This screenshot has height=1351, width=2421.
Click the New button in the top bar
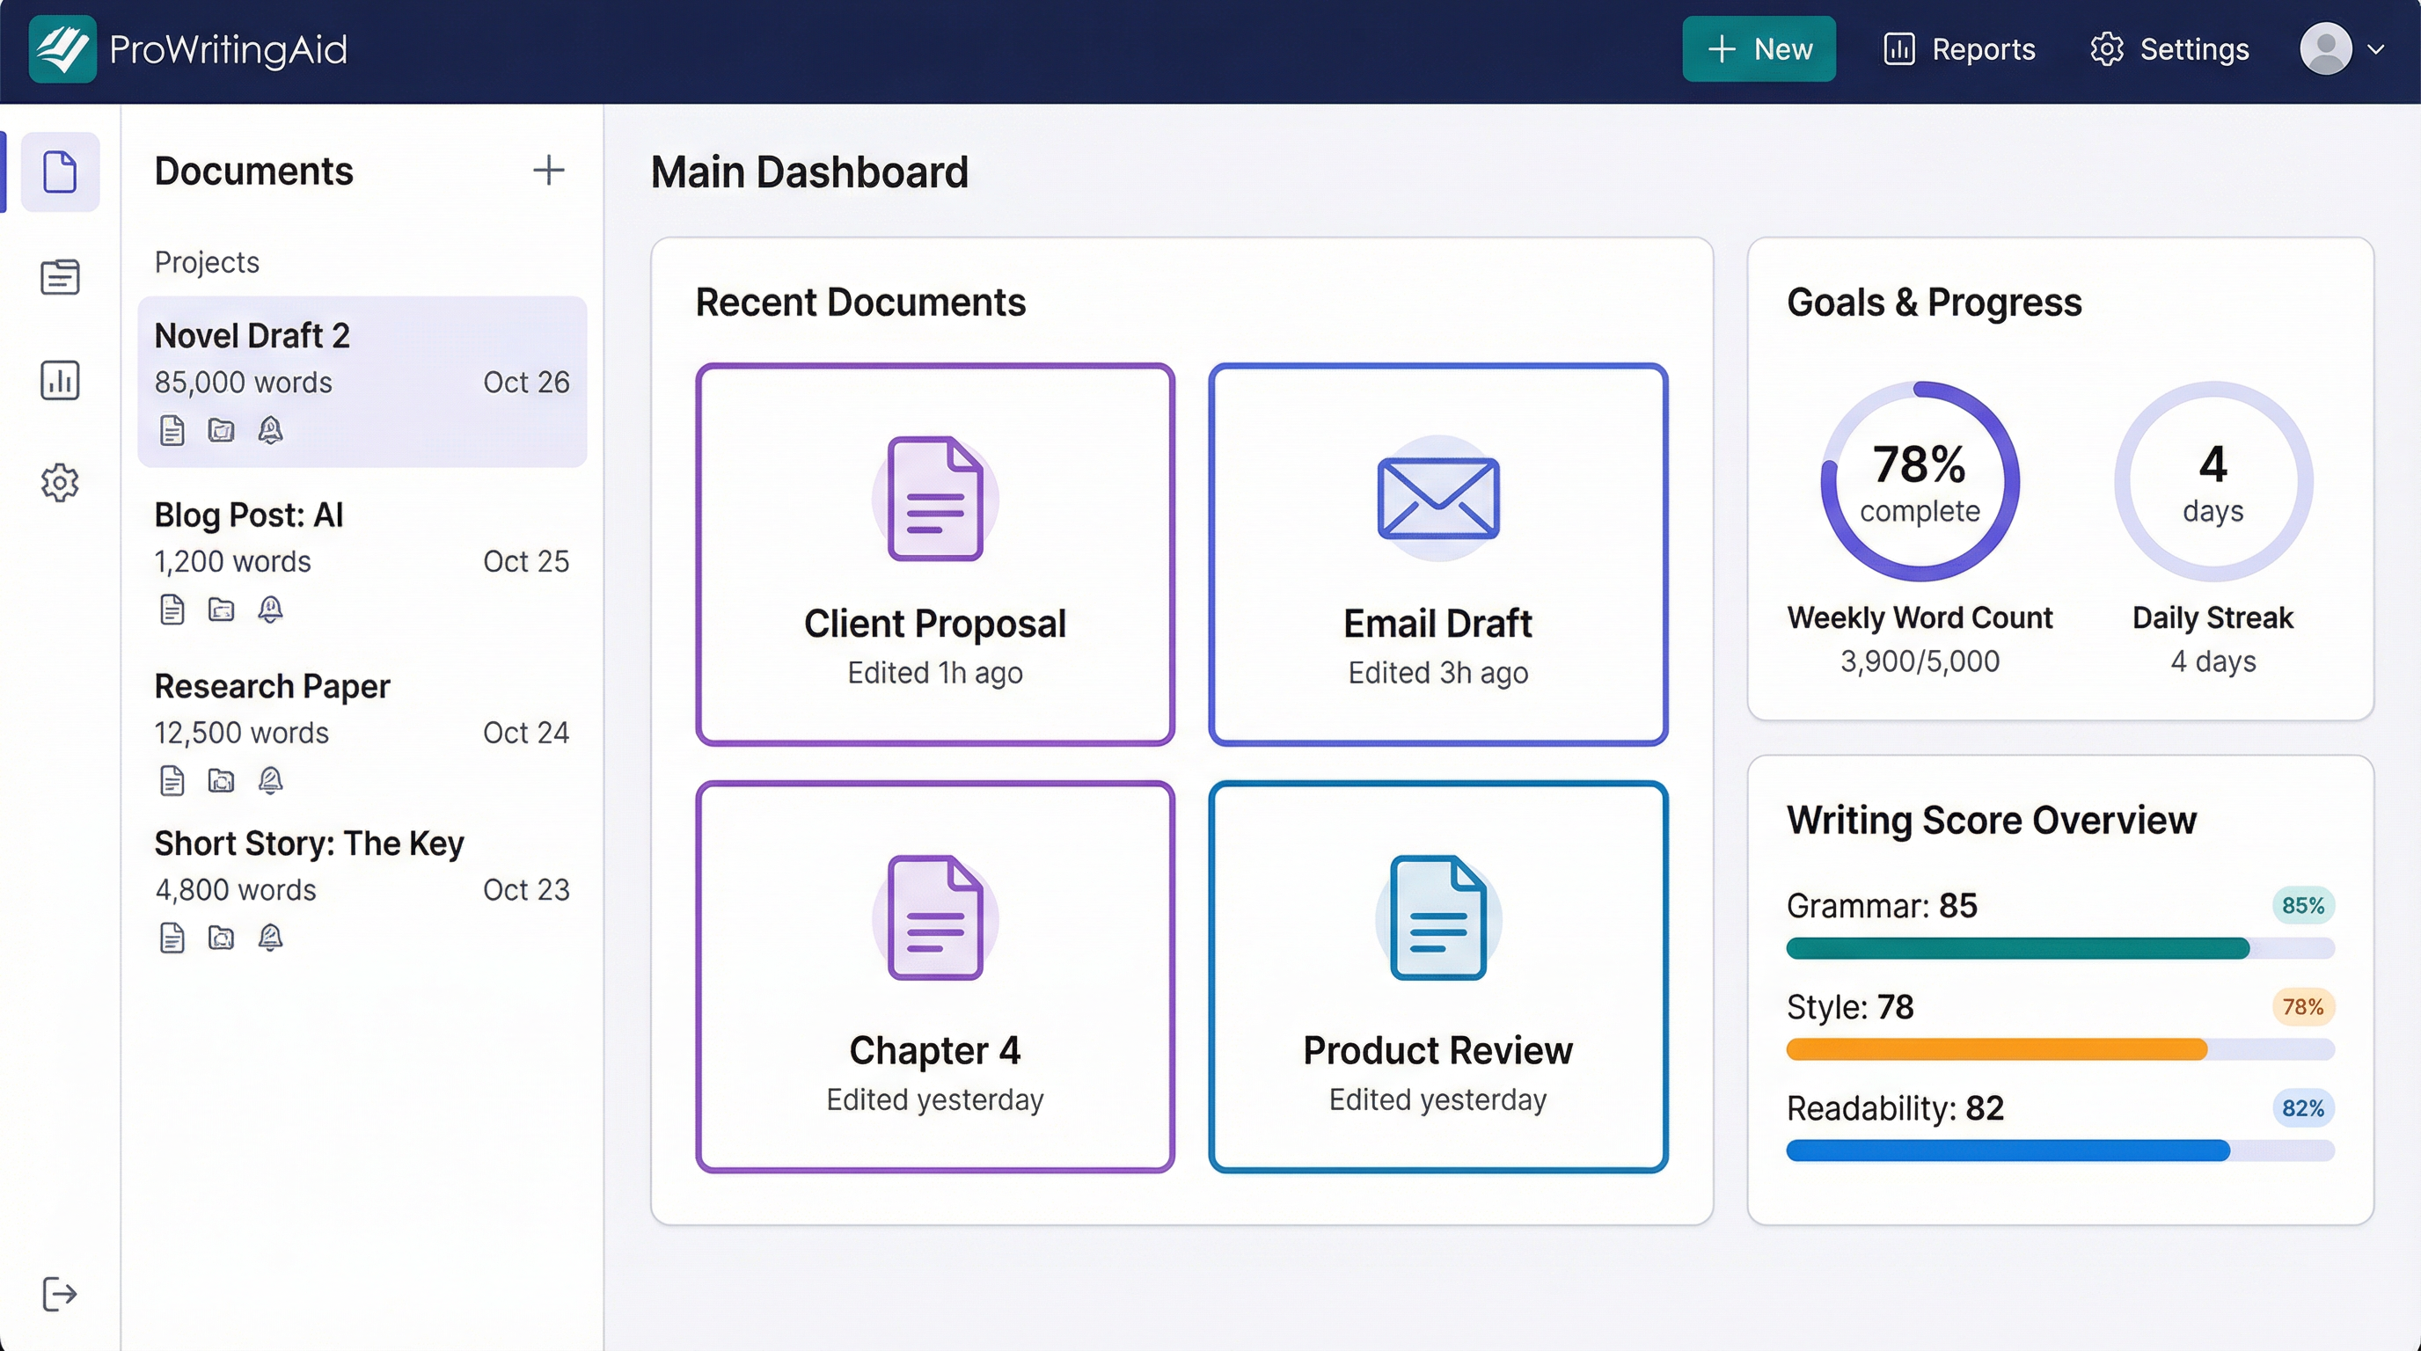[1759, 49]
